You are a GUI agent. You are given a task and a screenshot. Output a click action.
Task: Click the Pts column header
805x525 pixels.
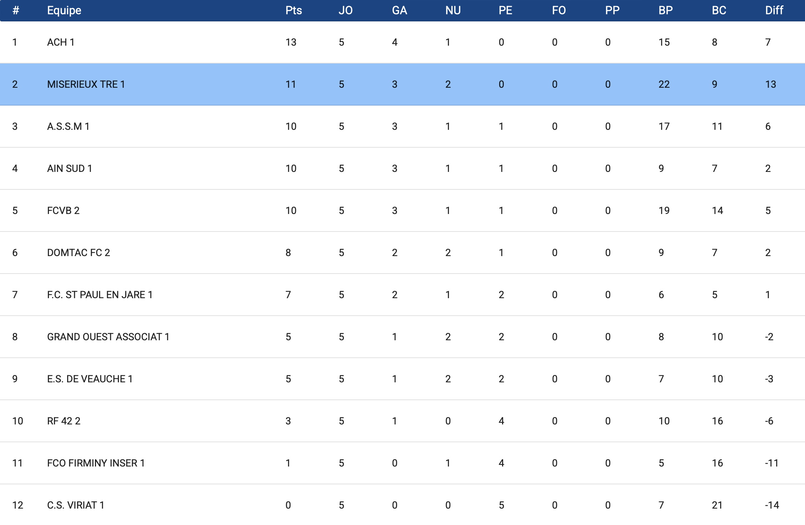[293, 10]
